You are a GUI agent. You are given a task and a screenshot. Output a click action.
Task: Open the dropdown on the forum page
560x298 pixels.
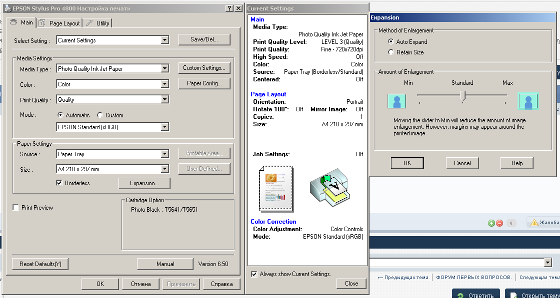pos(548,263)
